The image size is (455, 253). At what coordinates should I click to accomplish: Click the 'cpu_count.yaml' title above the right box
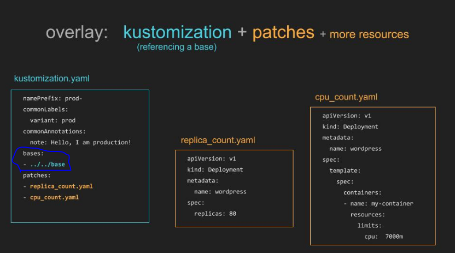[346, 97]
